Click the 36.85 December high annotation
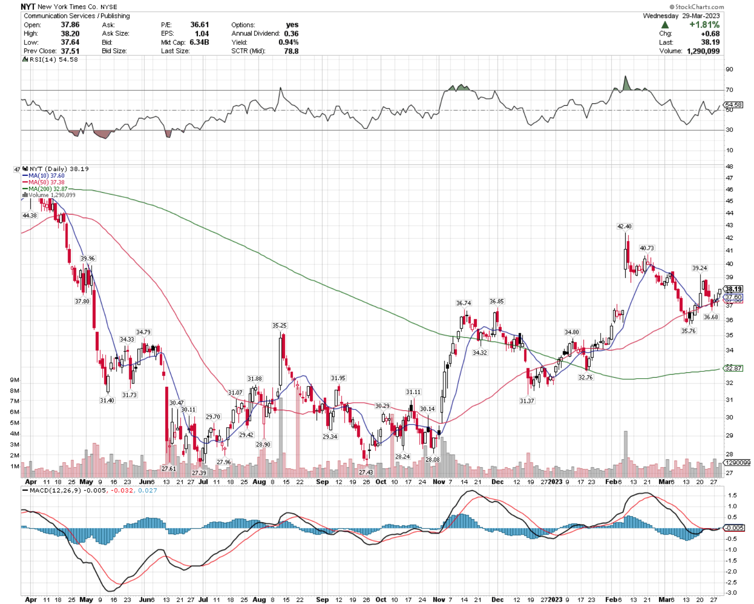 (497, 301)
